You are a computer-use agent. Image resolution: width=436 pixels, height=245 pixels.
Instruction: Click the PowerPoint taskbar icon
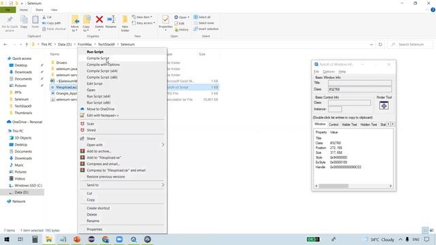pyautogui.click(x=77, y=239)
